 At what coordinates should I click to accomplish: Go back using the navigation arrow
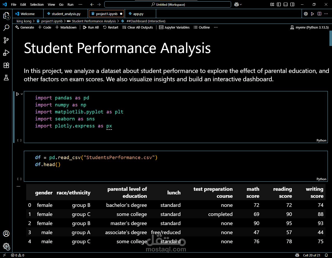pos(92,4)
